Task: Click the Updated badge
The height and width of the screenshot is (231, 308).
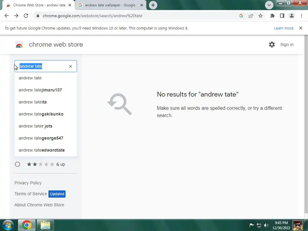Action: pos(57,194)
